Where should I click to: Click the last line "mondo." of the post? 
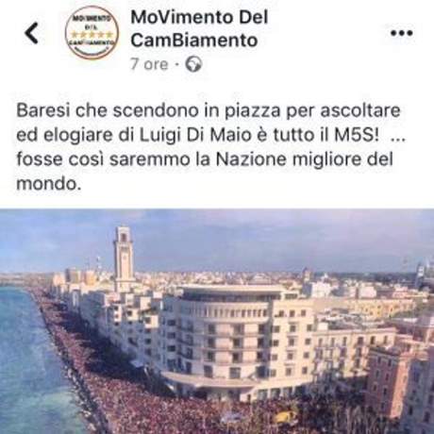tap(47, 184)
